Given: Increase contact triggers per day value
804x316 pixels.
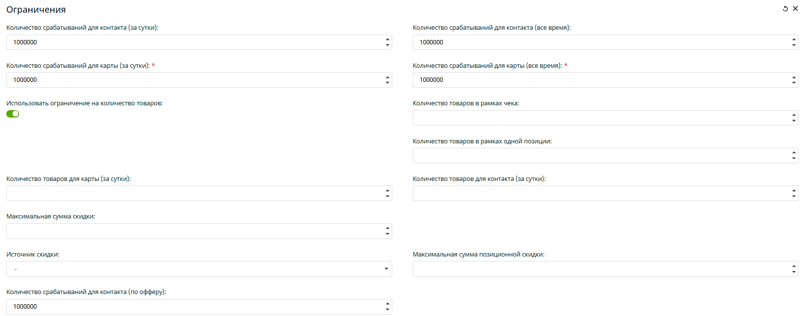Looking at the screenshot, I should (387, 39).
